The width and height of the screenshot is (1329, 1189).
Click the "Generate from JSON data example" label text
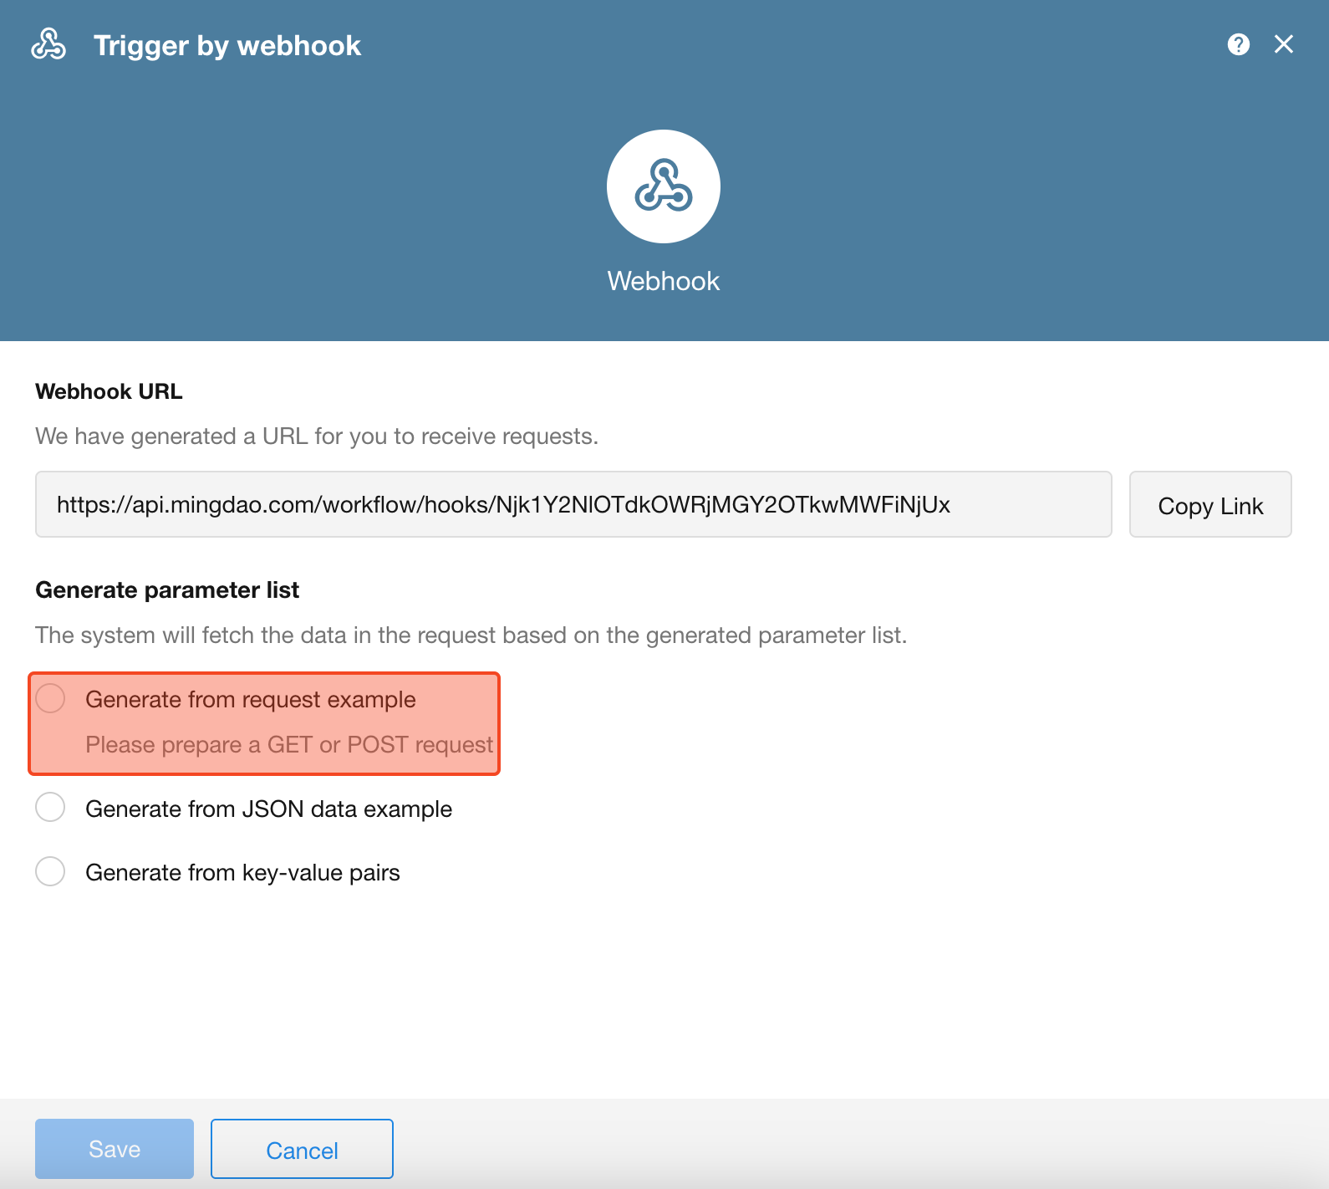pyautogui.click(x=268, y=809)
